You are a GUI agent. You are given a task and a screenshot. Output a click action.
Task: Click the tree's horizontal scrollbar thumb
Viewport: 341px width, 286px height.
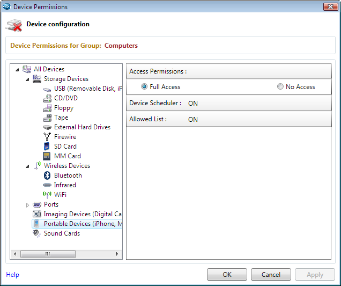point(48,254)
